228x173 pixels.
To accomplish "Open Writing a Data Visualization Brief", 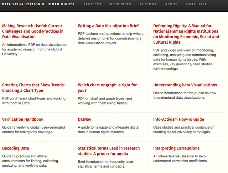I will point(108,26).
